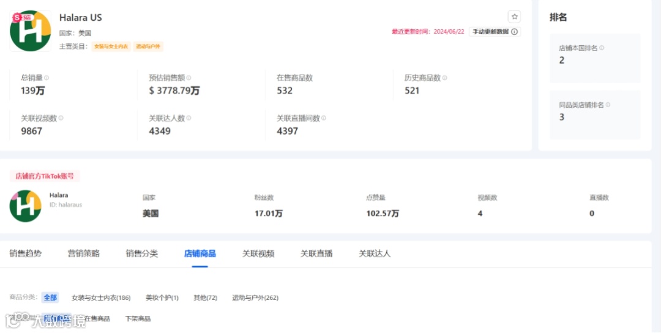Click the Halara US shop name
Viewport: 661px width, 333px height.
[x=81, y=18]
